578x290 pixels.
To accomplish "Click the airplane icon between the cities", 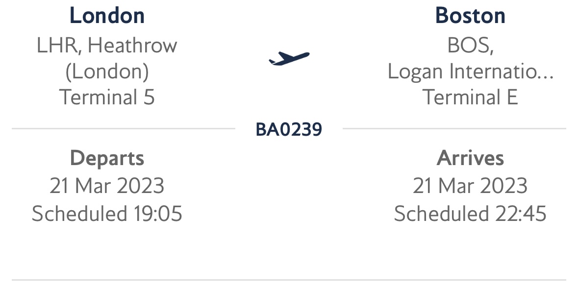I will coord(289,58).
